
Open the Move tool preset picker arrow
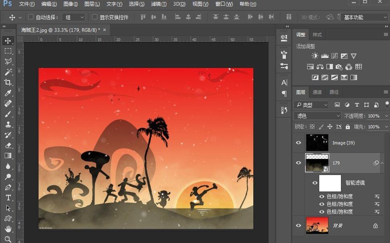point(21,18)
